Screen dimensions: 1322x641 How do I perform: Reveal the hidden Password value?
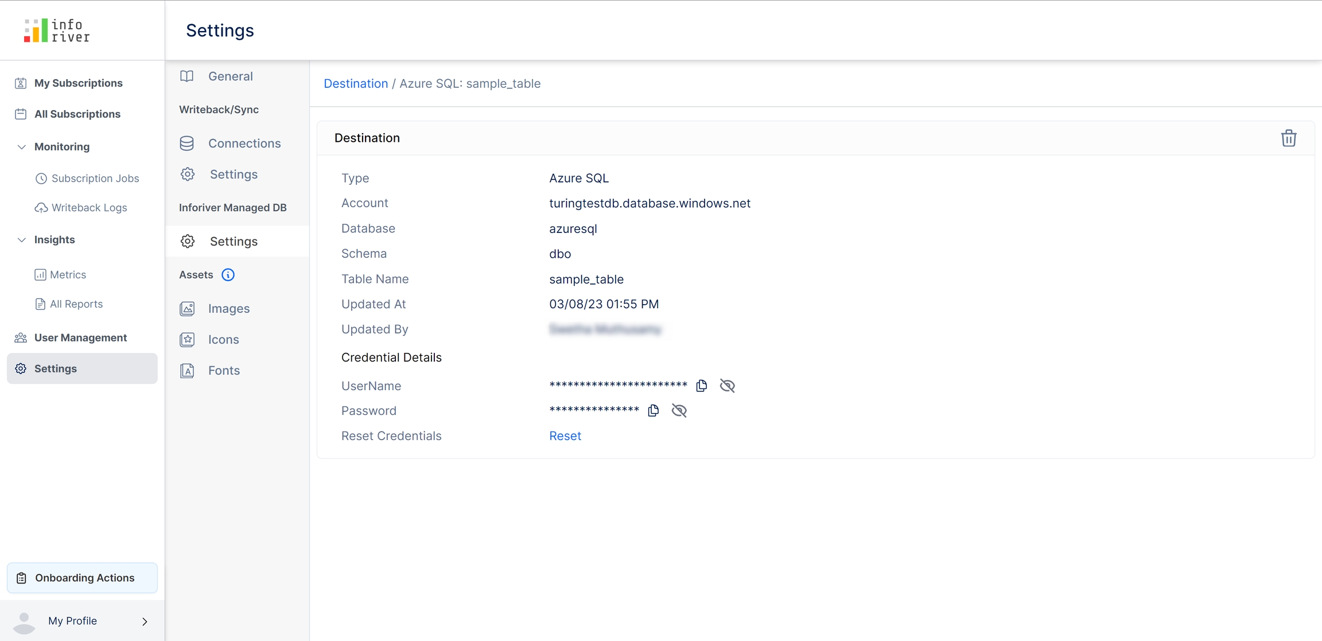coord(679,411)
